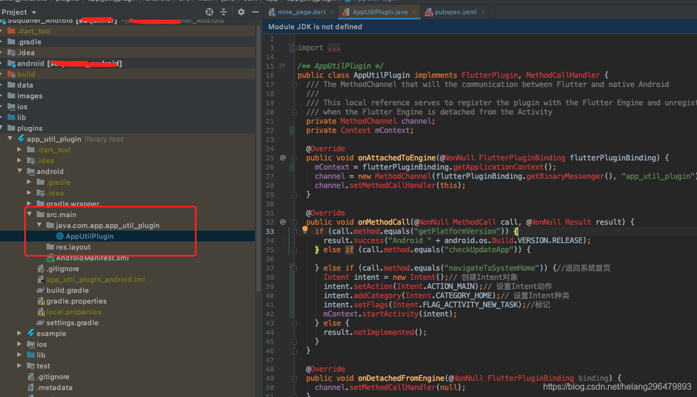
Task: Close the pubspec.yaml editor tab
Action: tap(483, 11)
